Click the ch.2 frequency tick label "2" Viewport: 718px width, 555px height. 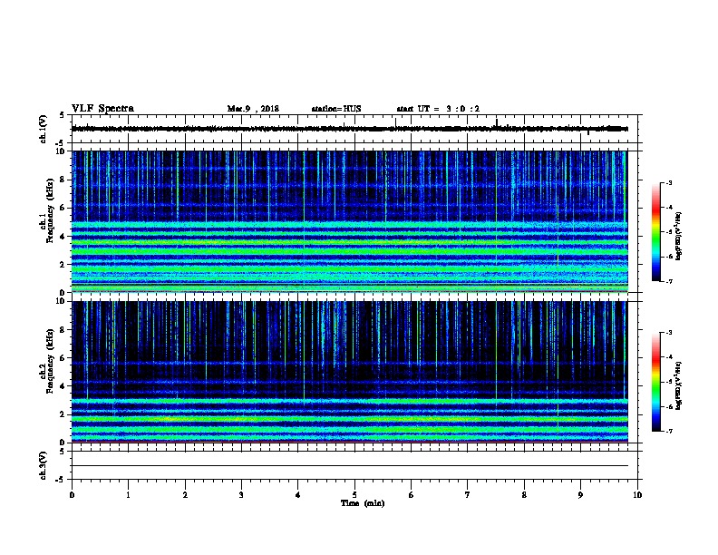pyautogui.click(x=63, y=414)
